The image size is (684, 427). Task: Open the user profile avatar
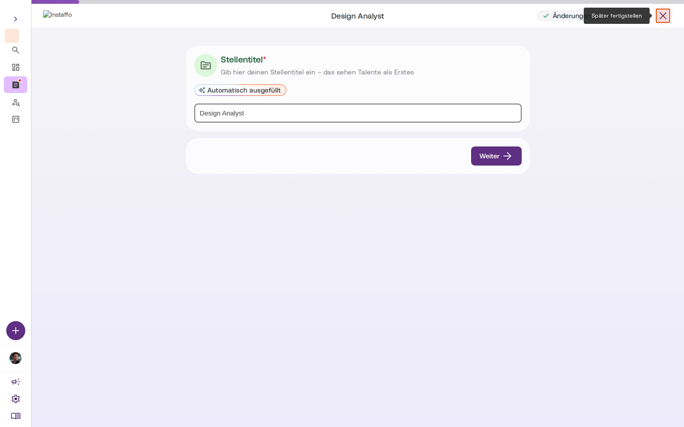16,358
